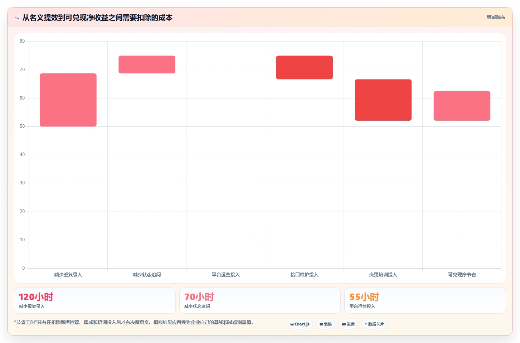
Task: Click the y-axis value 50
Action: pyautogui.click(x=22, y=126)
